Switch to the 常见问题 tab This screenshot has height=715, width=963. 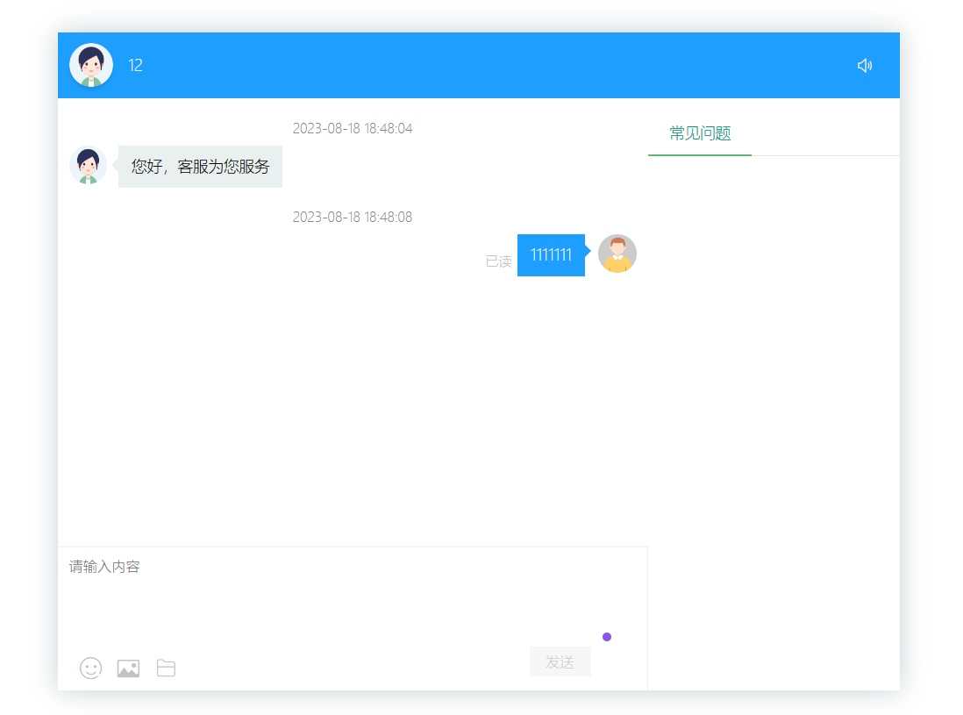700,133
